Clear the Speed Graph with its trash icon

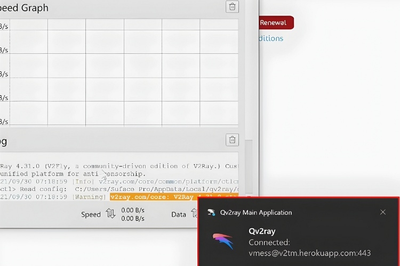coord(232,6)
